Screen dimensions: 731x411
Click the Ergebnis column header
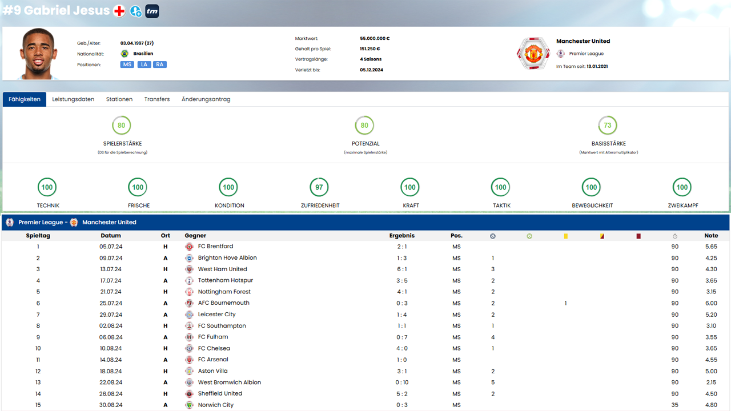(x=402, y=236)
